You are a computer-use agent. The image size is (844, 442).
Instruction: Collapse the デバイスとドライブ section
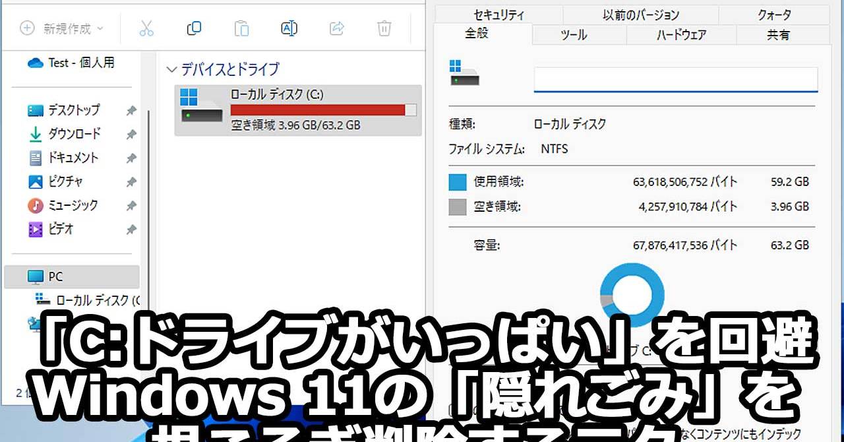(x=172, y=69)
